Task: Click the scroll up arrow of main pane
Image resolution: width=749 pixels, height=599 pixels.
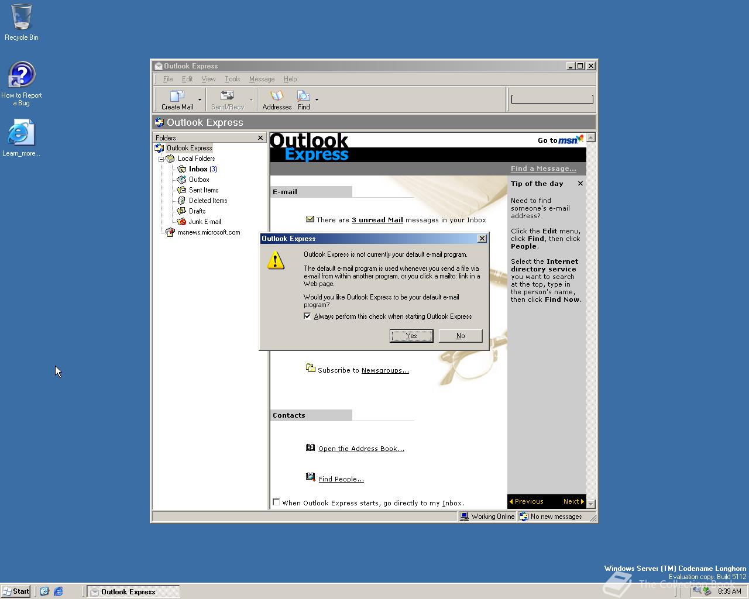Action: pos(591,137)
